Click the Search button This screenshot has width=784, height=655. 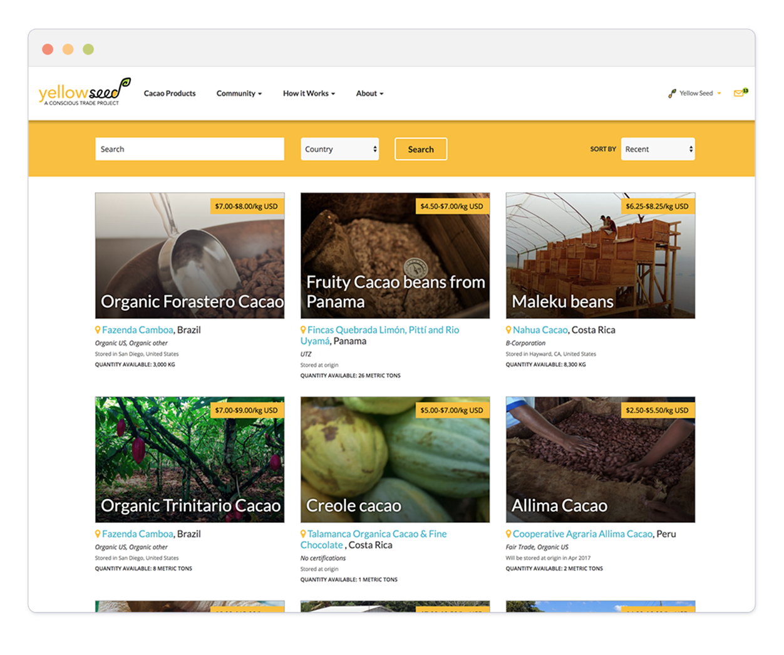click(x=421, y=149)
